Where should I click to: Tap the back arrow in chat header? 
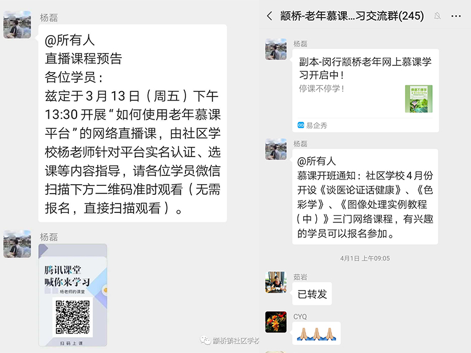tap(270, 16)
